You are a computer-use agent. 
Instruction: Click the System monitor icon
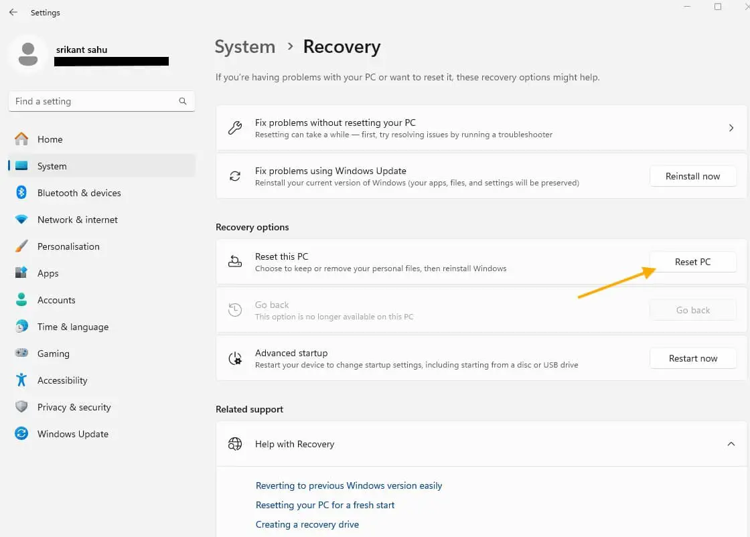[21, 166]
